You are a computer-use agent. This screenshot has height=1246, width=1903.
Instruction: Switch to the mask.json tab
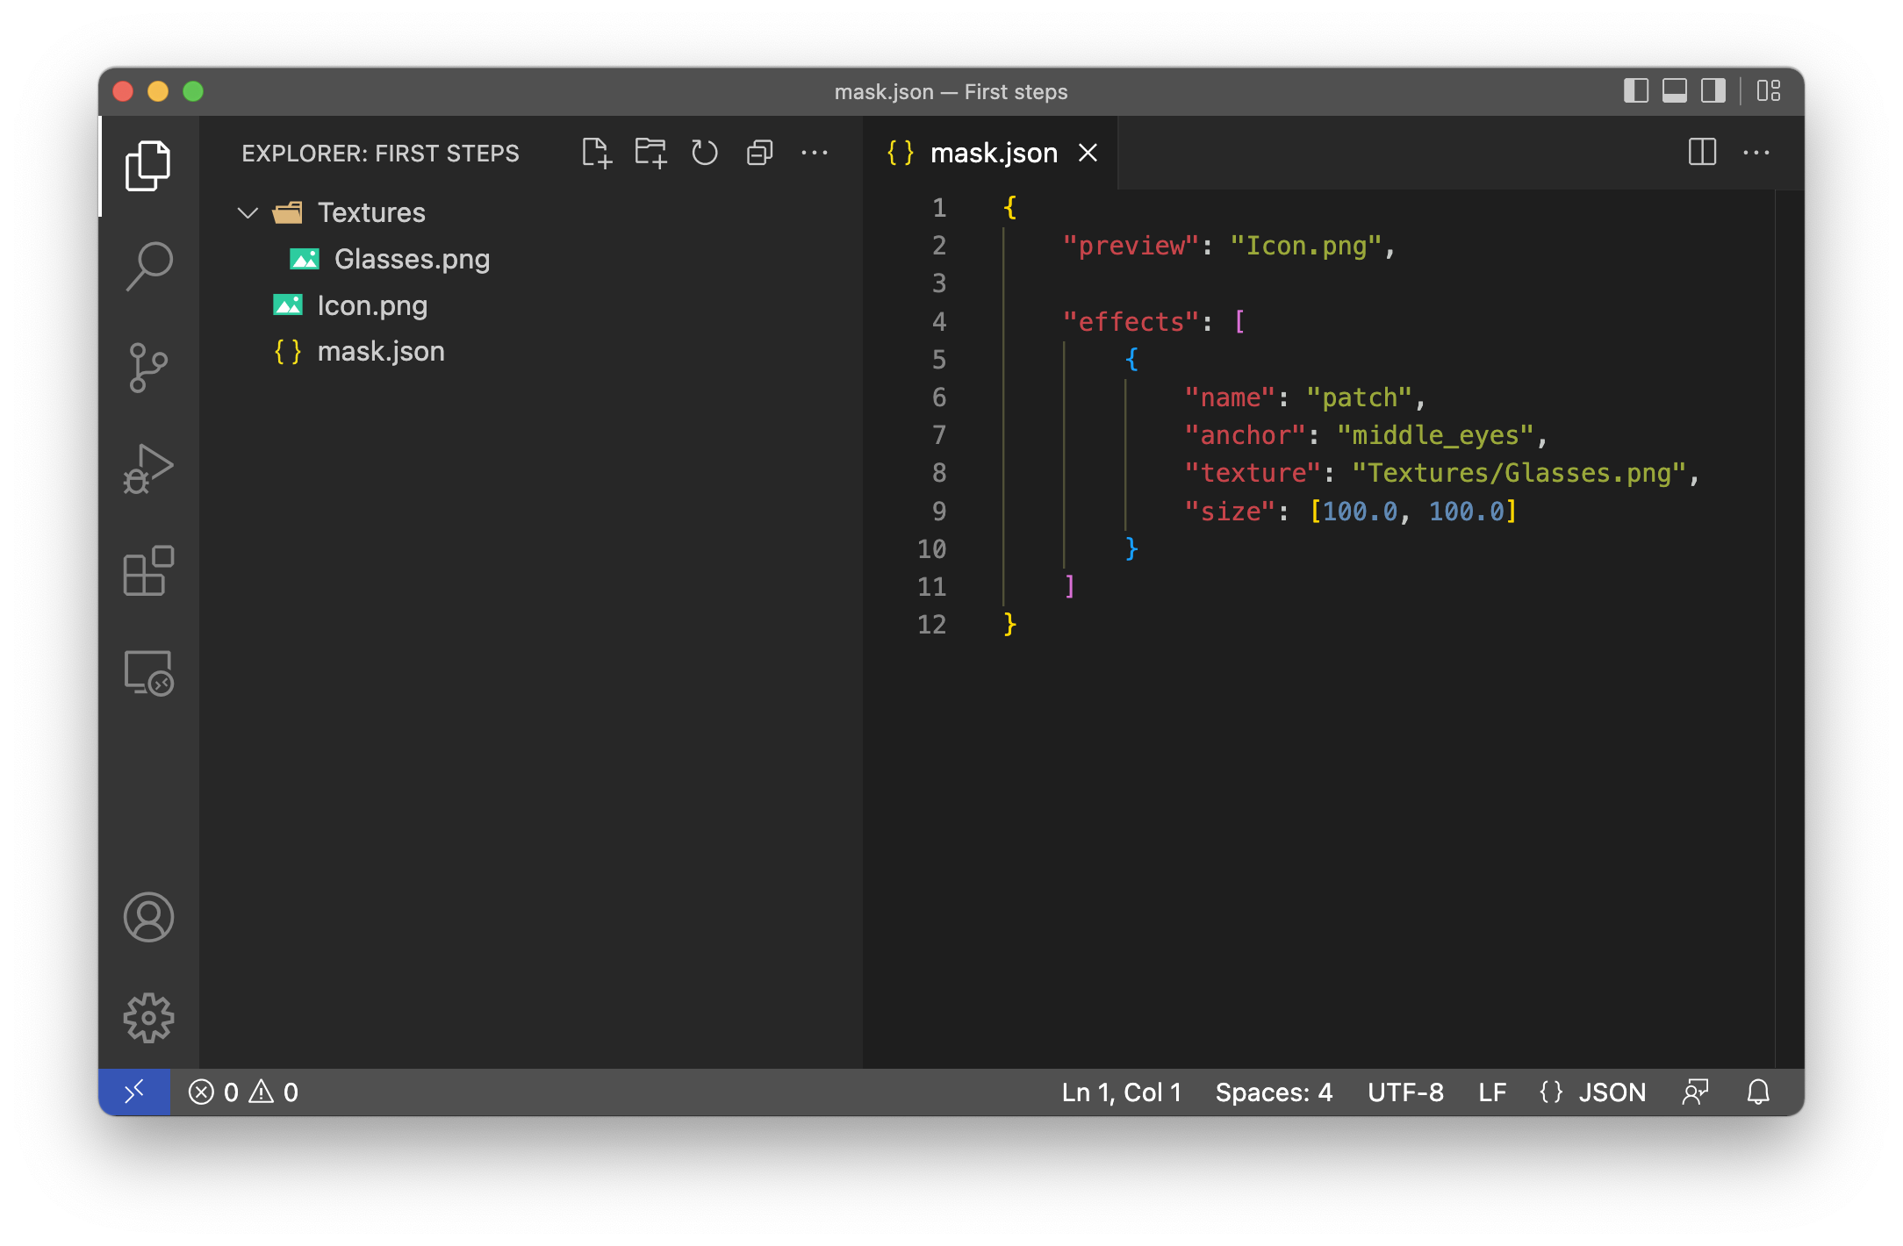[994, 153]
